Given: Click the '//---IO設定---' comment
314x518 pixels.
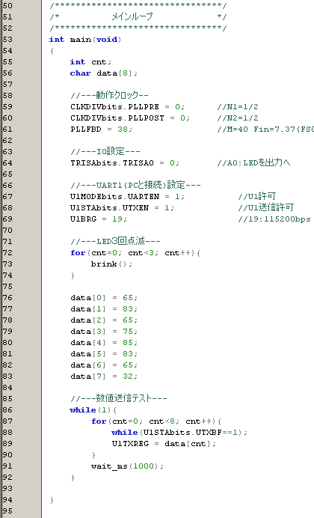Looking at the screenshot, I should pyautogui.click(x=105, y=151).
